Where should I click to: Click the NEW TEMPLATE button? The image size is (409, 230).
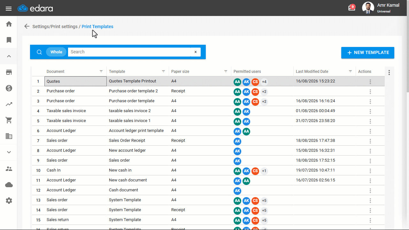point(368,53)
